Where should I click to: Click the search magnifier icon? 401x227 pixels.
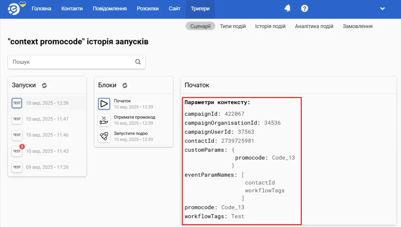[x=138, y=62]
